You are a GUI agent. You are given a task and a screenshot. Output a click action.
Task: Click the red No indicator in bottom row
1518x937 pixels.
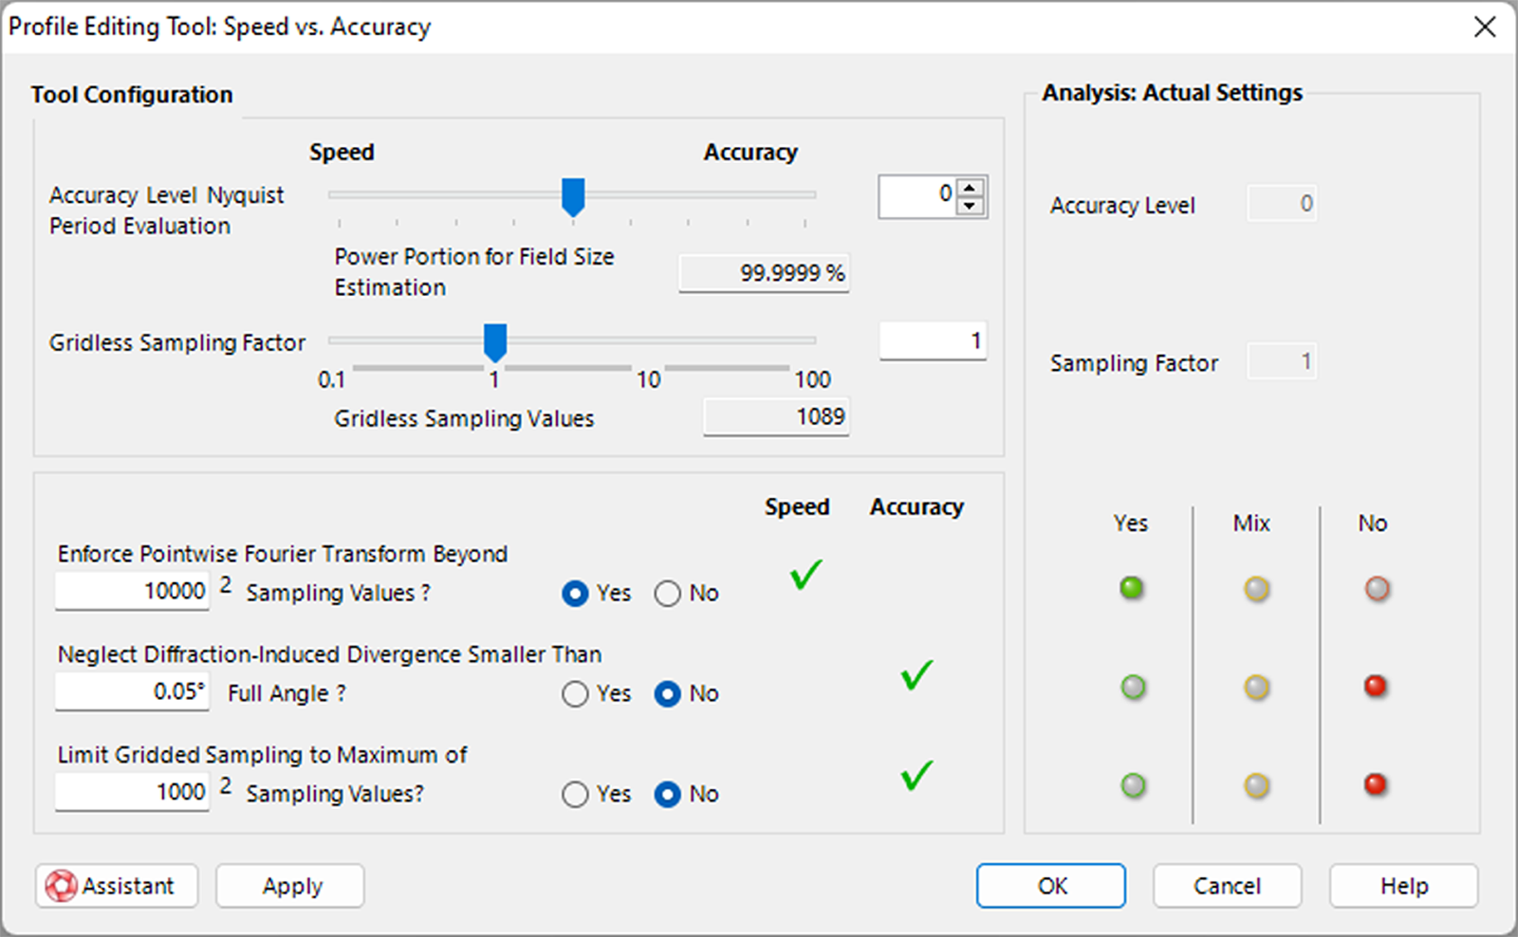pyautogui.click(x=1375, y=785)
